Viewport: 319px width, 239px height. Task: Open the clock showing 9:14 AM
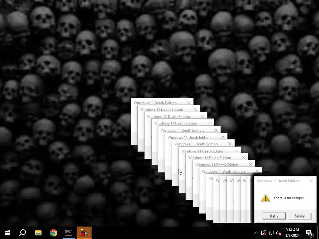point(292,233)
